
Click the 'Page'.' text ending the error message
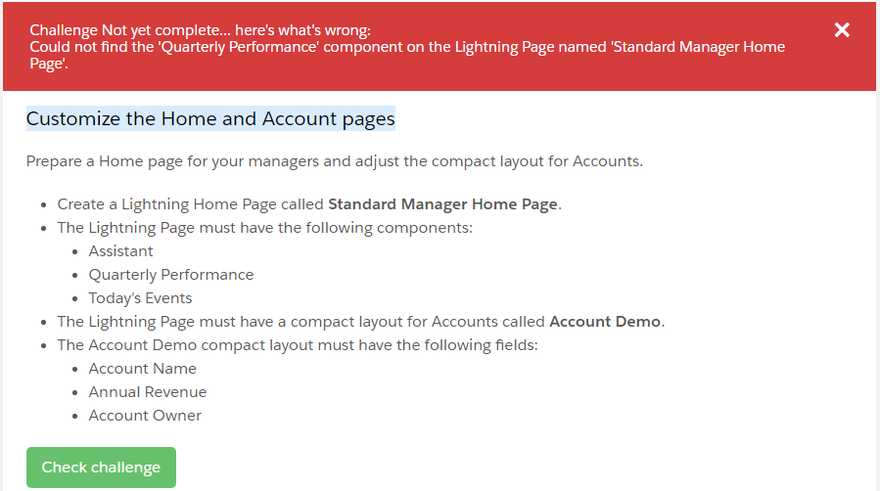point(49,64)
